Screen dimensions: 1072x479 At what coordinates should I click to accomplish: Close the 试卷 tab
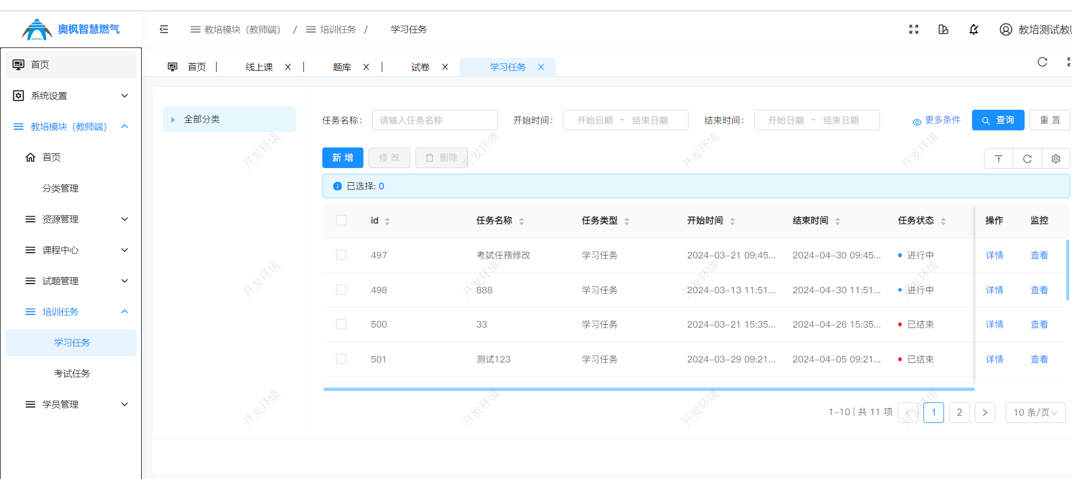[445, 67]
